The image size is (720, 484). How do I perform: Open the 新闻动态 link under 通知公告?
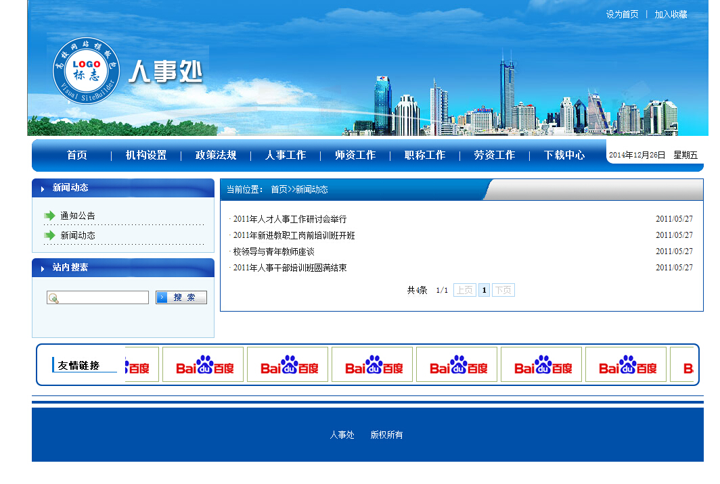coord(78,235)
